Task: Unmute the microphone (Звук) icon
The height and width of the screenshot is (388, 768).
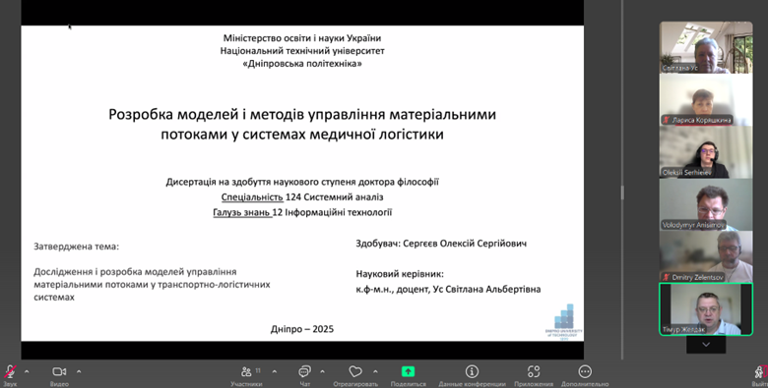Action: 9,372
